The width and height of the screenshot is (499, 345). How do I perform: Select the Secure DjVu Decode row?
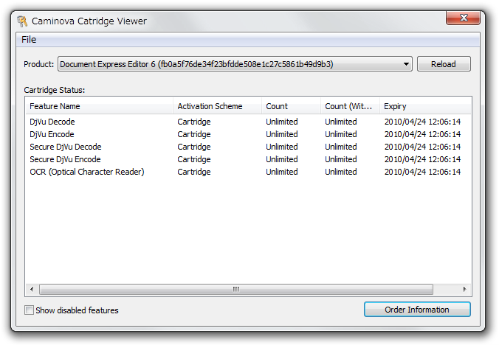click(248, 147)
